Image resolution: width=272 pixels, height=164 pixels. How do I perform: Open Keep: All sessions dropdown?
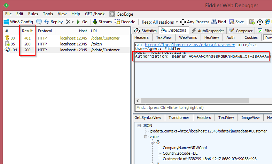(160, 22)
